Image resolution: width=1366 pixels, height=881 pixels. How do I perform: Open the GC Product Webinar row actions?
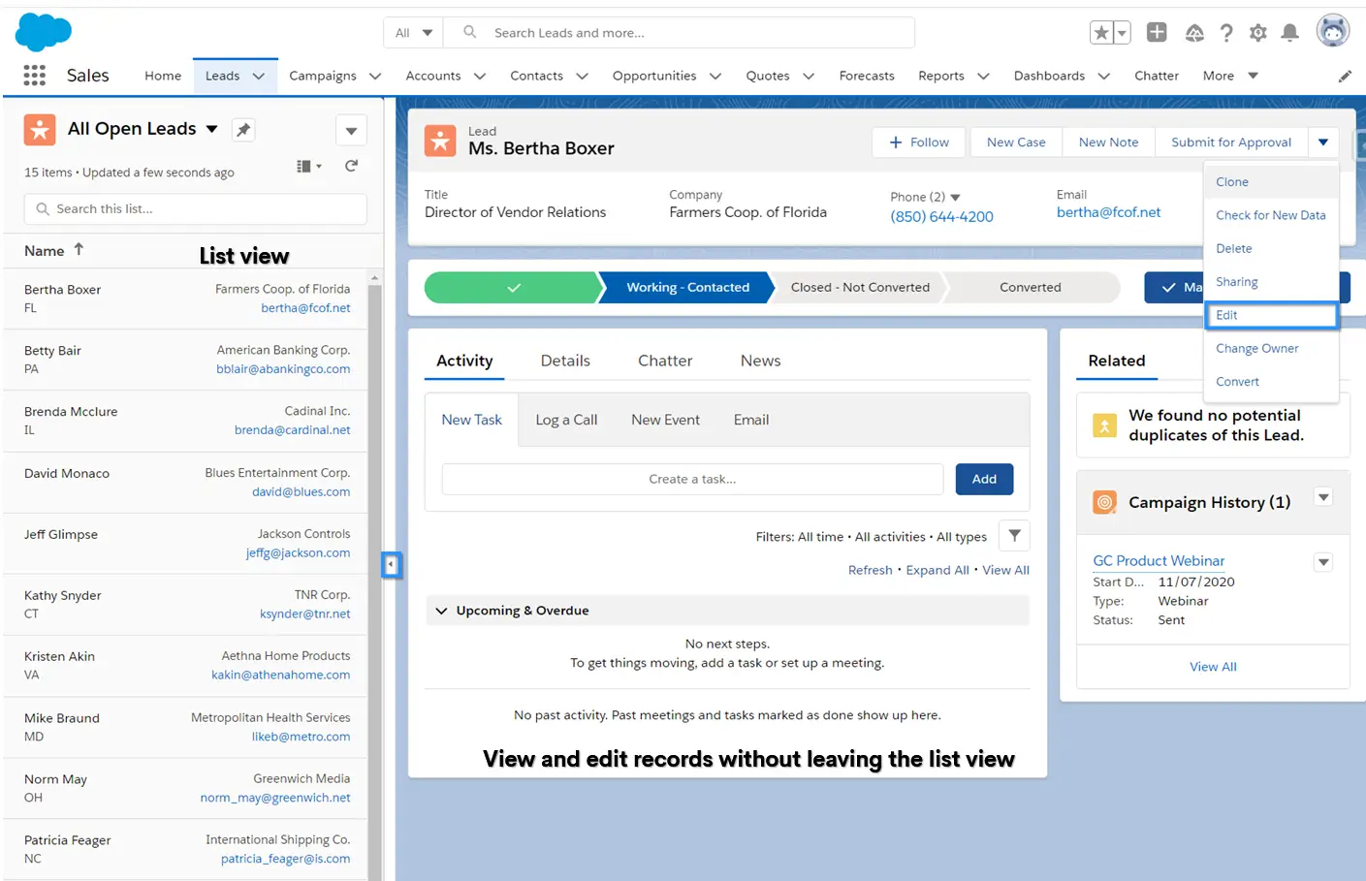[1323, 562]
